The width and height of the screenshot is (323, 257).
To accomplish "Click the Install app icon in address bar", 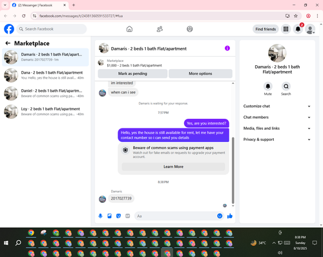I will 287,16.
